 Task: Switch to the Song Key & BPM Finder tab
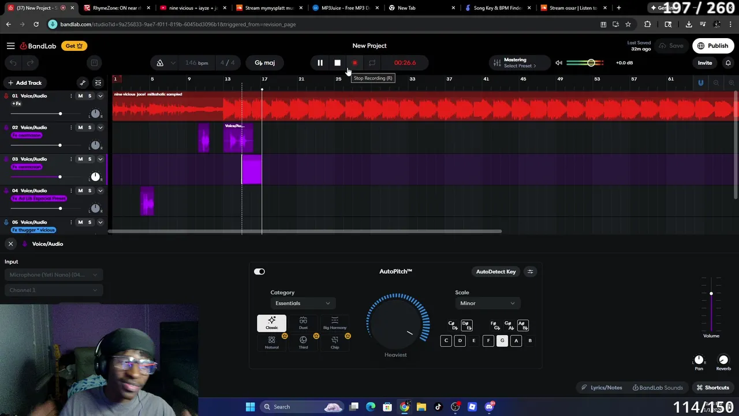497,8
